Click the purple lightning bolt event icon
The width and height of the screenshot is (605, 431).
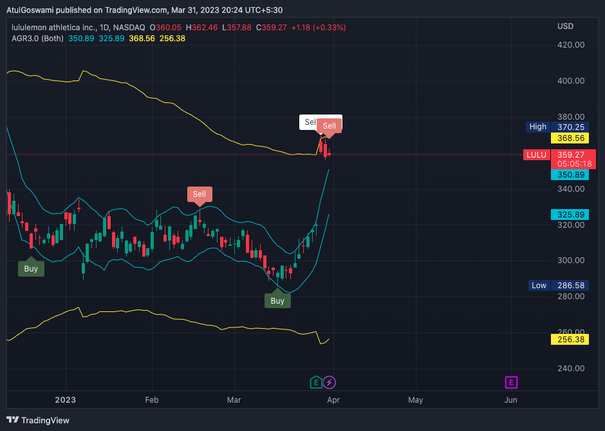point(329,382)
